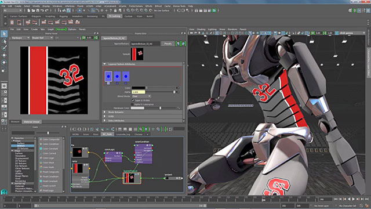This screenshot has height=209, width=371.
Task: Collapse Layered Texture Attributes section
Action: point(104,64)
